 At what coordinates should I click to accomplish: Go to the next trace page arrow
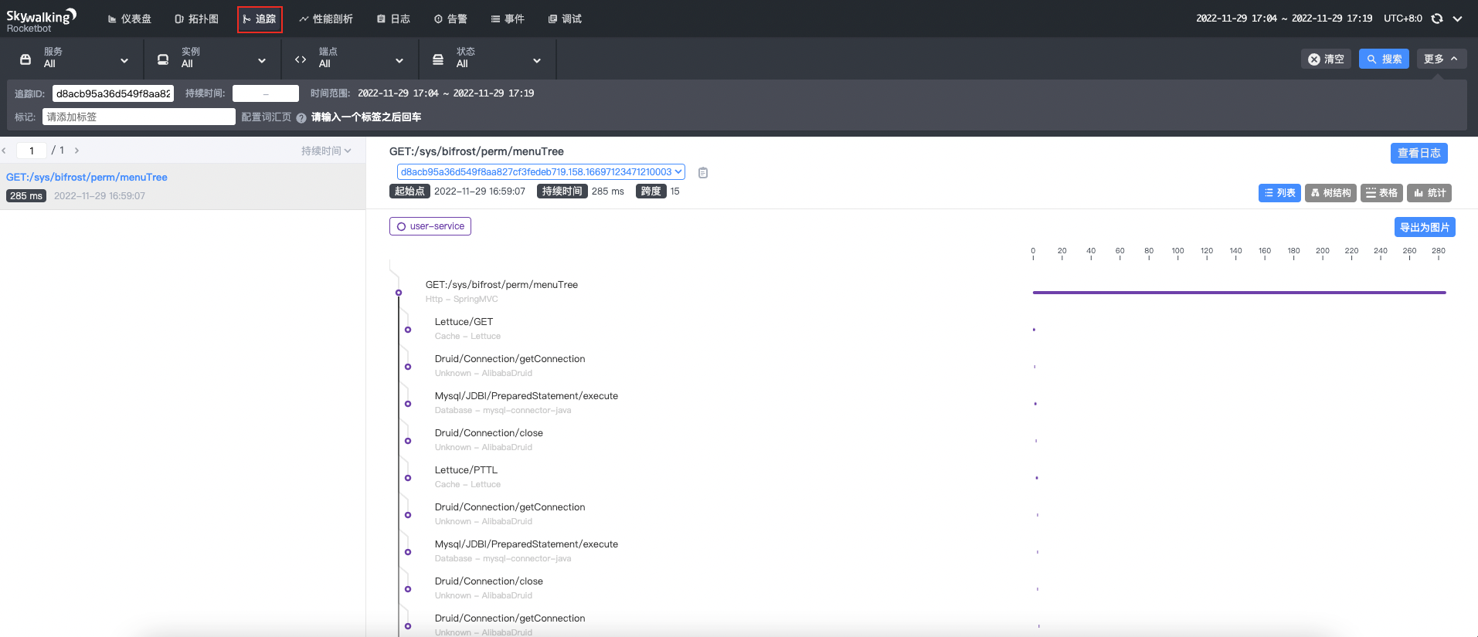pyautogui.click(x=76, y=151)
